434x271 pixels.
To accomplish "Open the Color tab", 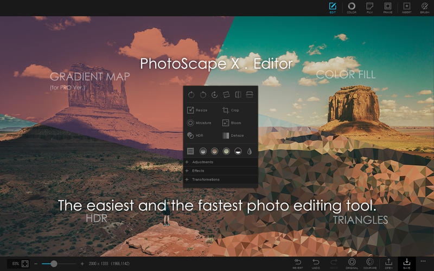I will coord(352,8).
